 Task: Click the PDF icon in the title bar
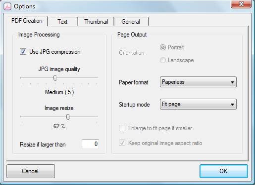point(7,6)
